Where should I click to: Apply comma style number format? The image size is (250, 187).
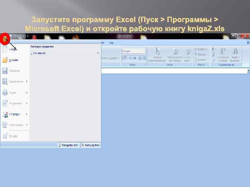(135, 58)
